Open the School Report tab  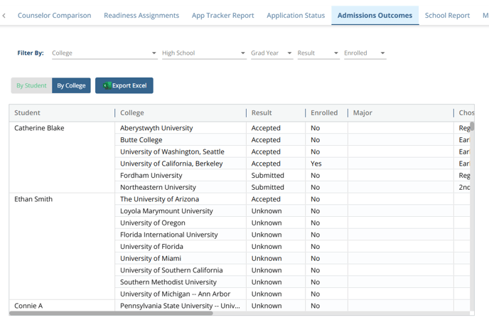(x=447, y=15)
